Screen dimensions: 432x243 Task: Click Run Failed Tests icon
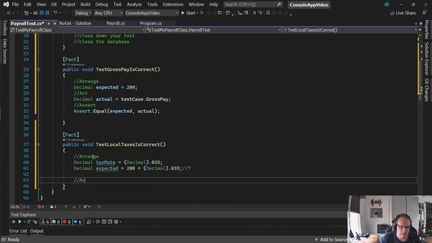35,221
